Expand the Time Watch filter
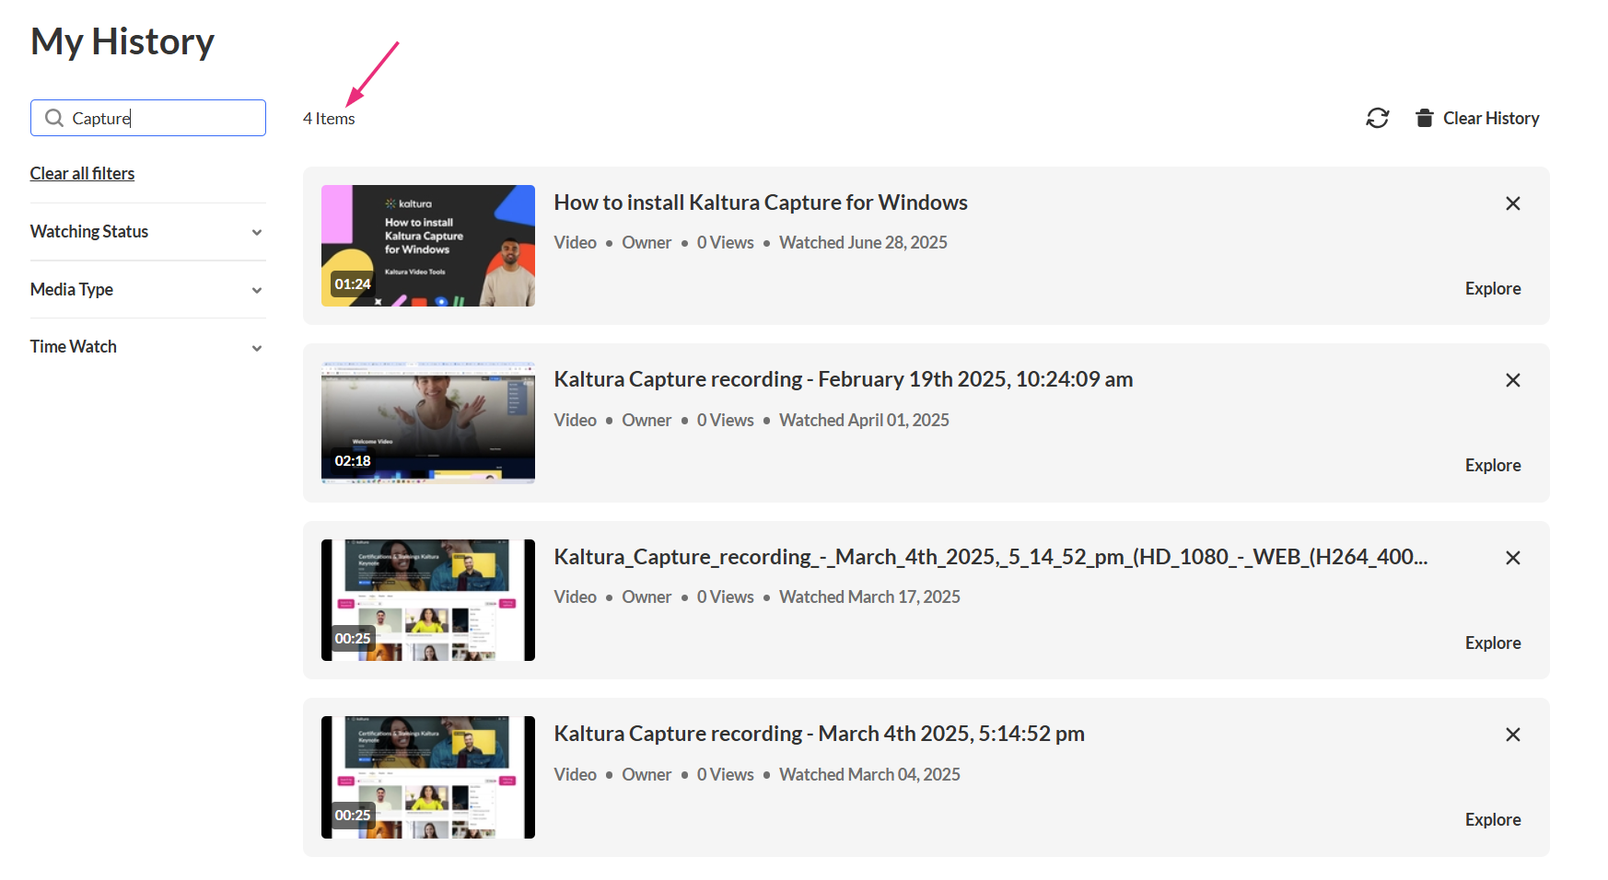Viewport: 1608px width, 880px height. [x=147, y=347]
